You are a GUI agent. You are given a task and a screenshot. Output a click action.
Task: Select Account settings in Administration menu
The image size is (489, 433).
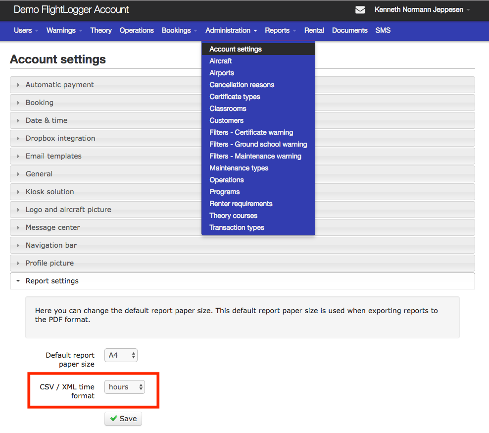pyautogui.click(x=258, y=49)
